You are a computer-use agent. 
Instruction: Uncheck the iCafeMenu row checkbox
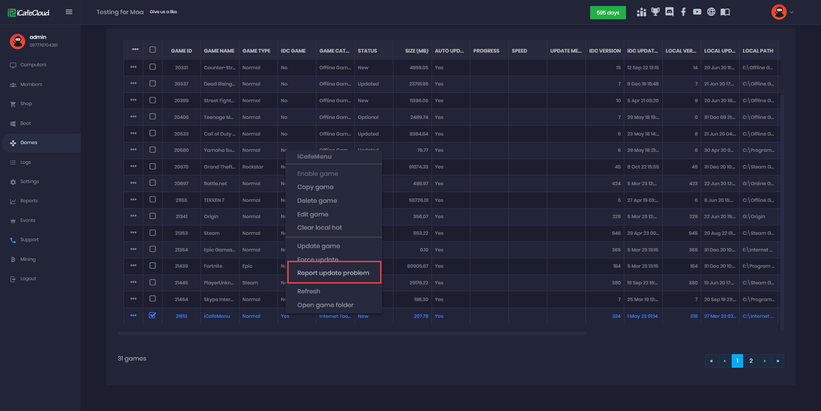point(153,316)
